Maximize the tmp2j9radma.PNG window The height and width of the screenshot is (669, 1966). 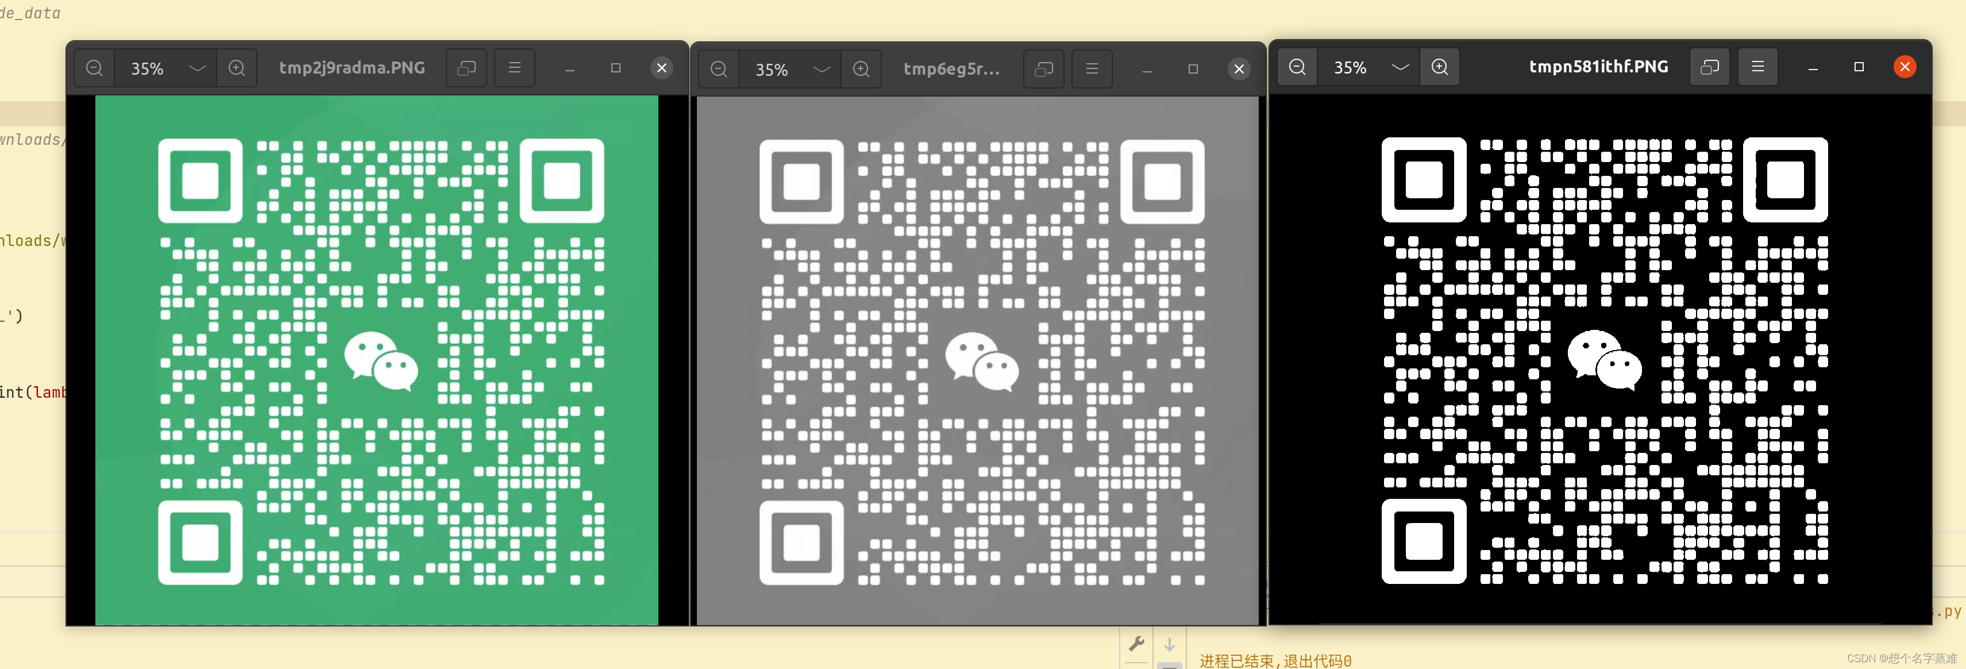(x=616, y=68)
